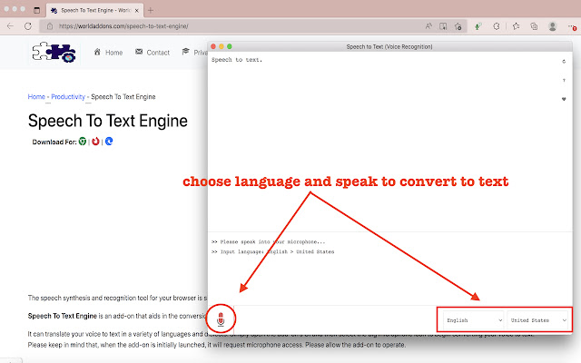Open the browser Extensions puzzle icon
The image size is (581, 363).
tap(497, 26)
